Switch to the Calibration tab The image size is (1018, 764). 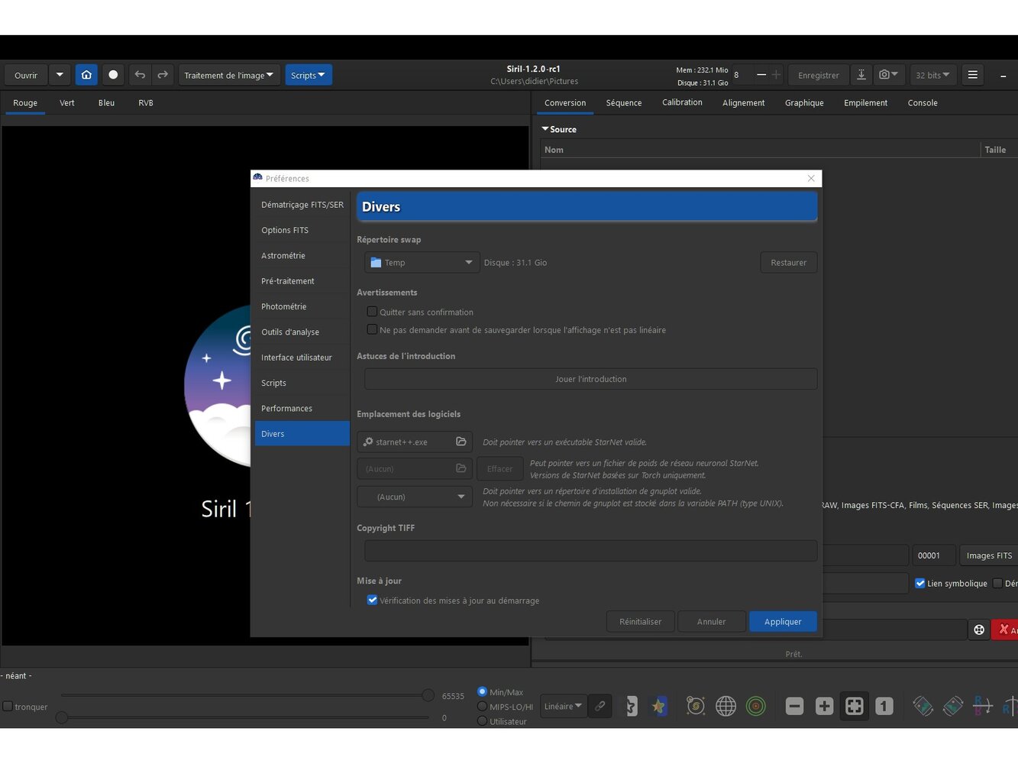pos(682,102)
